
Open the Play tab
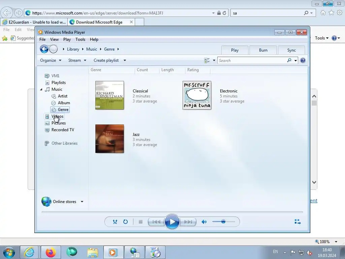click(x=235, y=50)
